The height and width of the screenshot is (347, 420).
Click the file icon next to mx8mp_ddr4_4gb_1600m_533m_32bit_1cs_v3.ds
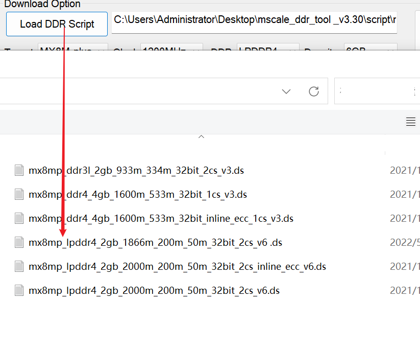19,194
